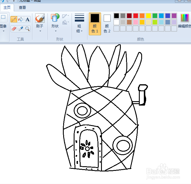Open Quick Access Toolbar customize arrow
191x184 pixels.
[14, 1]
